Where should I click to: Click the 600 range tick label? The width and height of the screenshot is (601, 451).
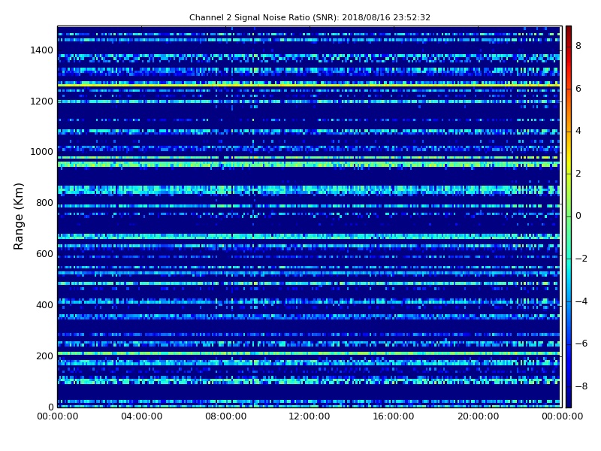pyautogui.click(x=44, y=254)
